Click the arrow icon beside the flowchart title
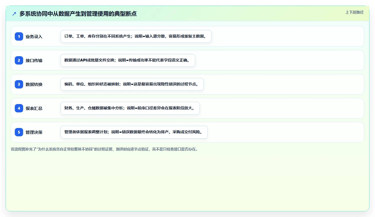The image size is (375, 217). (x=14, y=14)
